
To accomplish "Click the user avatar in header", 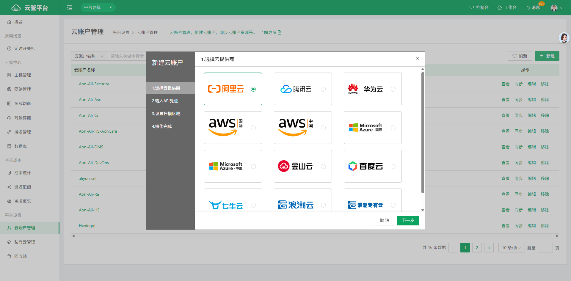I will (554, 8).
